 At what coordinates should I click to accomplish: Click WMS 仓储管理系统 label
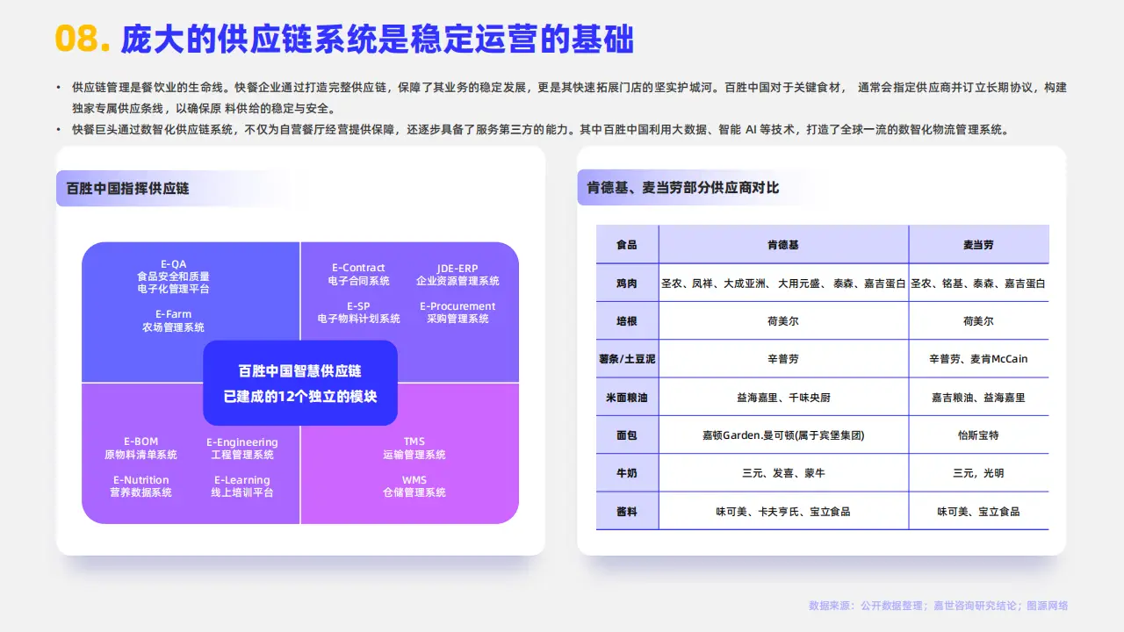click(414, 486)
